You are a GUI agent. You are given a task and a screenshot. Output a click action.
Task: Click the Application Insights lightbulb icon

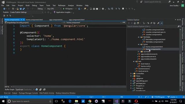[54, 12]
